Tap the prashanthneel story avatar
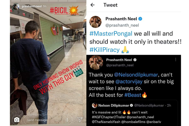The image size is (189, 126). (x=16, y=6)
